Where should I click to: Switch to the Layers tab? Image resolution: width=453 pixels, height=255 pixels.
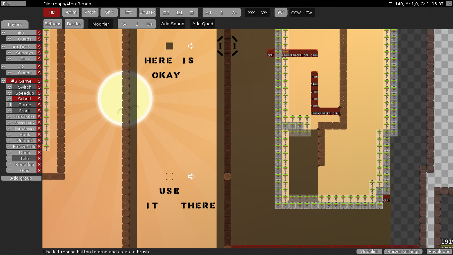point(15,25)
